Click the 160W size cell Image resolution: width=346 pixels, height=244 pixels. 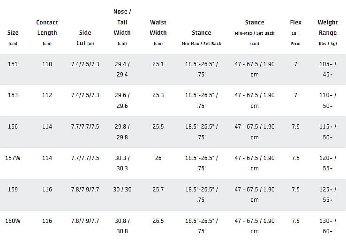13,221
